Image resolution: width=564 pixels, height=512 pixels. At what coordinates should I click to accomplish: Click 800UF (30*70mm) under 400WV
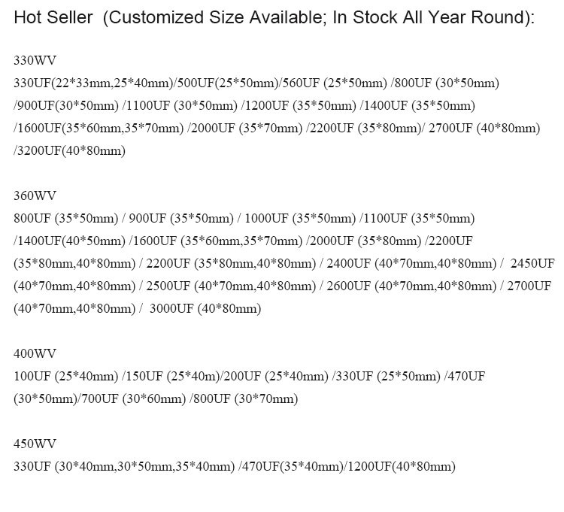click(246, 399)
